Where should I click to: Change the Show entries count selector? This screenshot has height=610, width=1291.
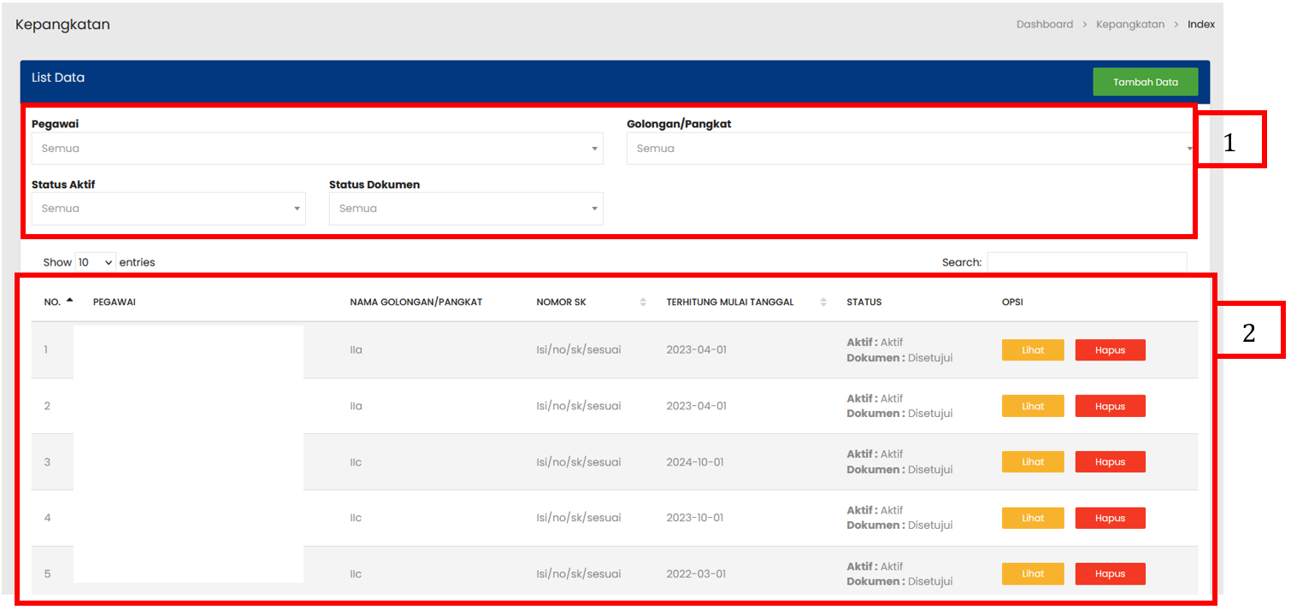click(96, 262)
